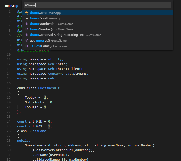This screenshot has height=161, width=181.
Task: Click the method icon beside second GuessNumber(int)
Action: pos(27,29)
